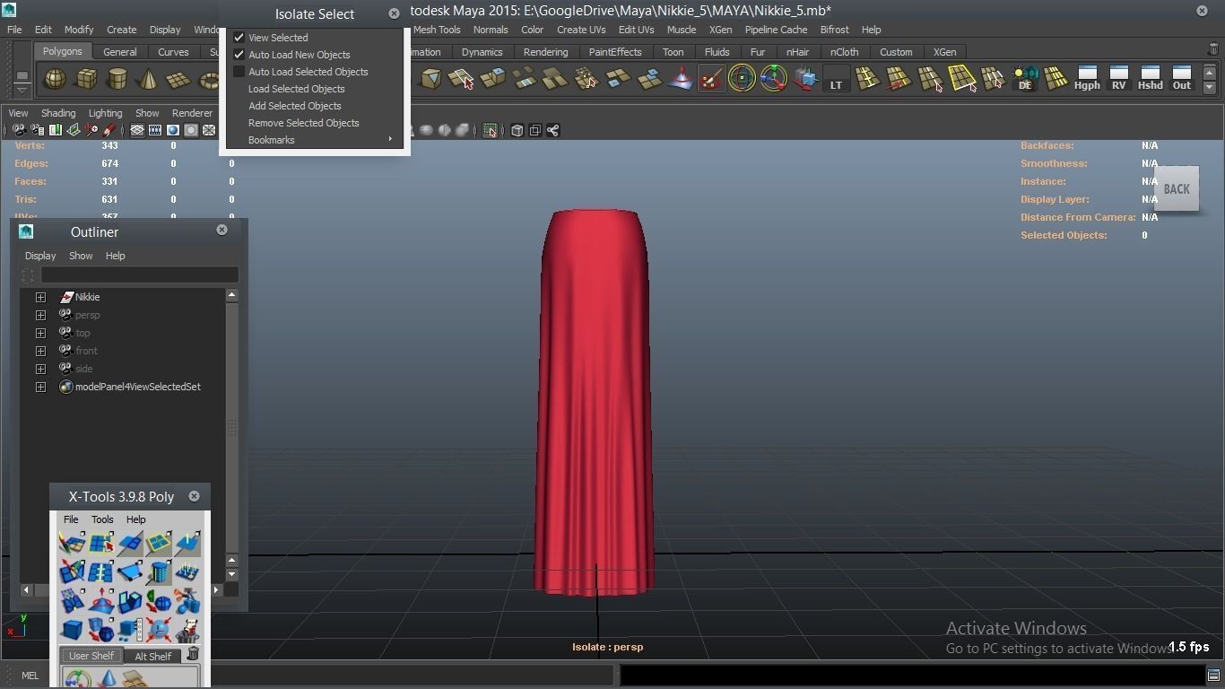1225x689 pixels.
Task: Click the blue cube icon in X-Tools
Action: [x=72, y=629]
